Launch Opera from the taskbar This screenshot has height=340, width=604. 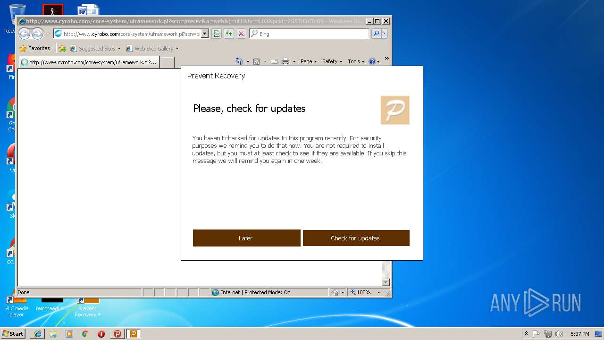[x=101, y=333]
